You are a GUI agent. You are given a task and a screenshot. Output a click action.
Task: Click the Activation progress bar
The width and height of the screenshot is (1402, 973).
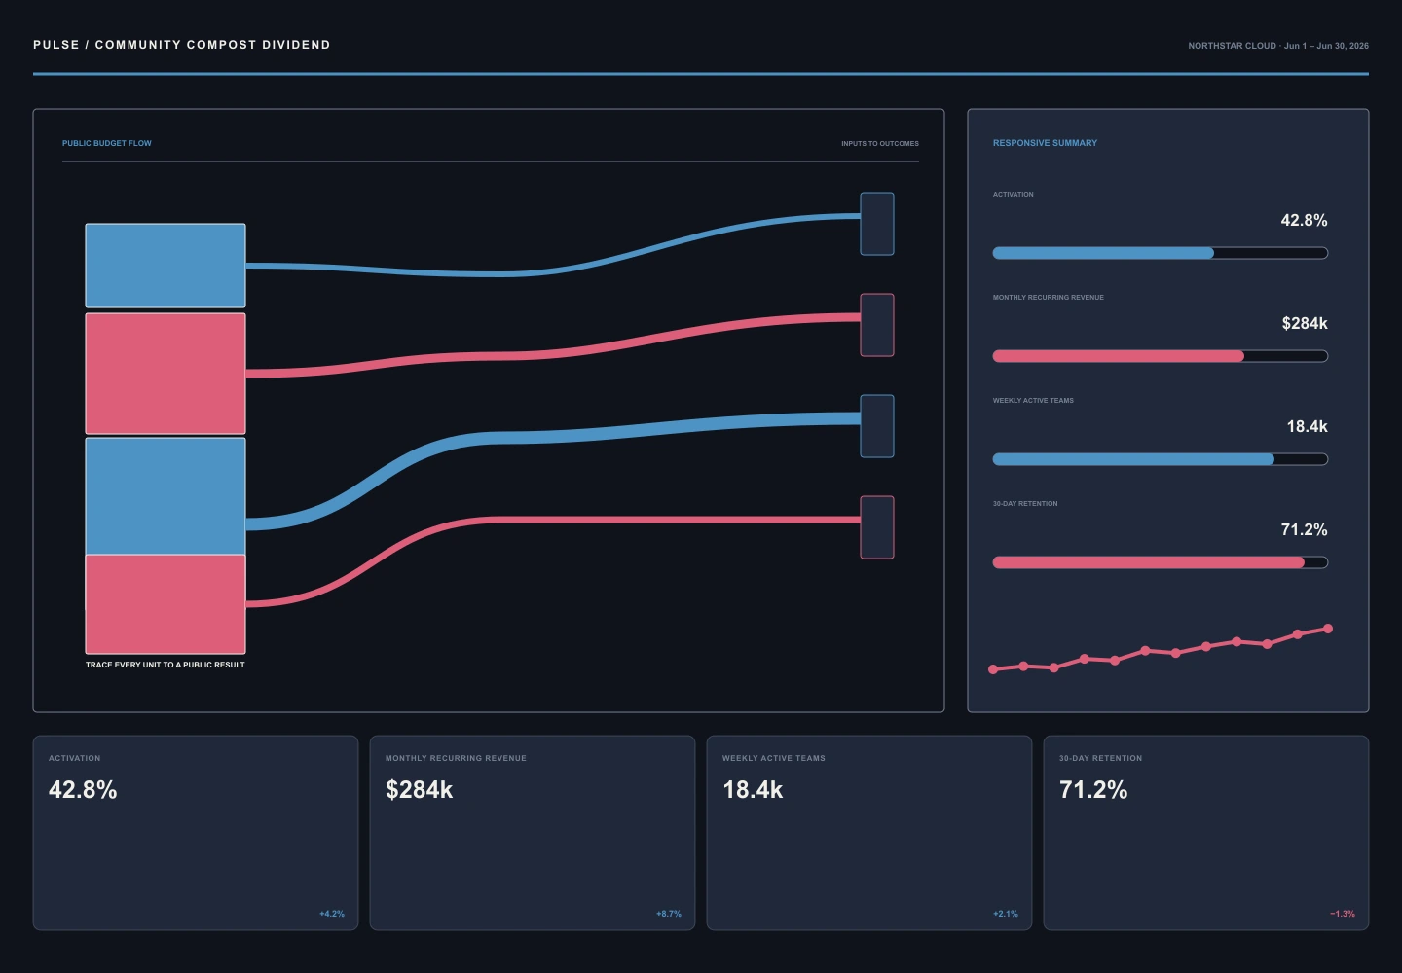pyautogui.click(x=1160, y=253)
